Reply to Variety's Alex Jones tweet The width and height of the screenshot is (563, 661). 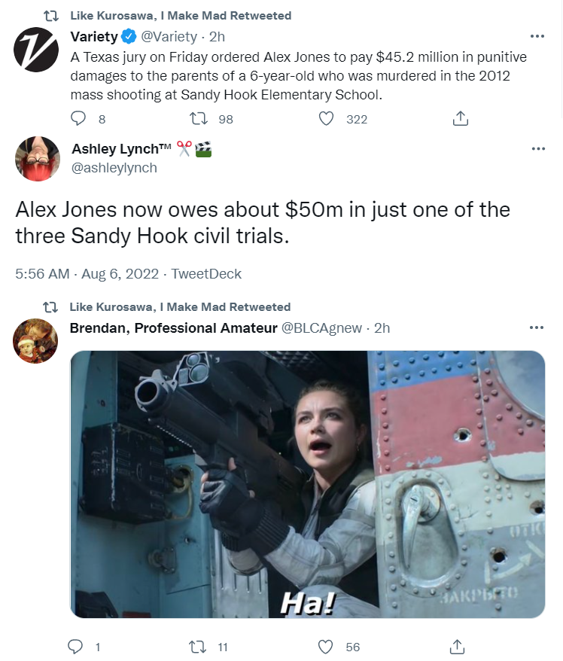click(78, 118)
